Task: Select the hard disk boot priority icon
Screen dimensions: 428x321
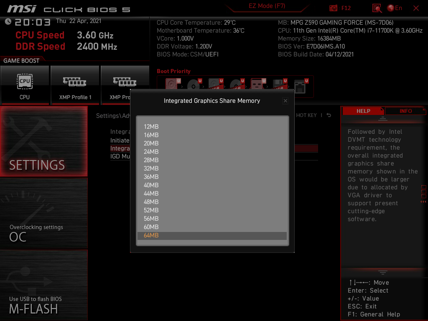Action: pyautogui.click(x=173, y=84)
